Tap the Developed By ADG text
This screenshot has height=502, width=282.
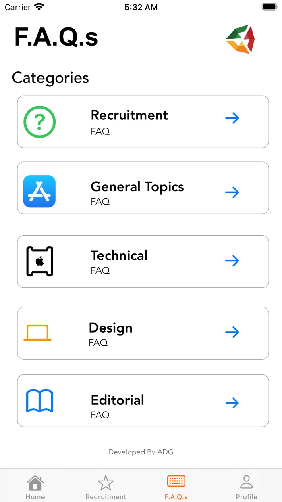pyautogui.click(x=141, y=452)
